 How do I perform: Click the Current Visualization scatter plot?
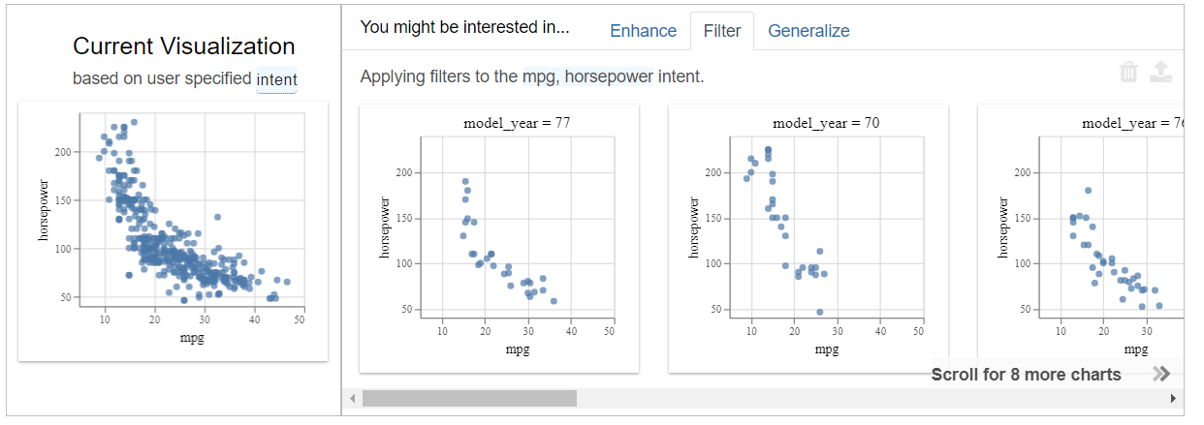click(173, 230)
